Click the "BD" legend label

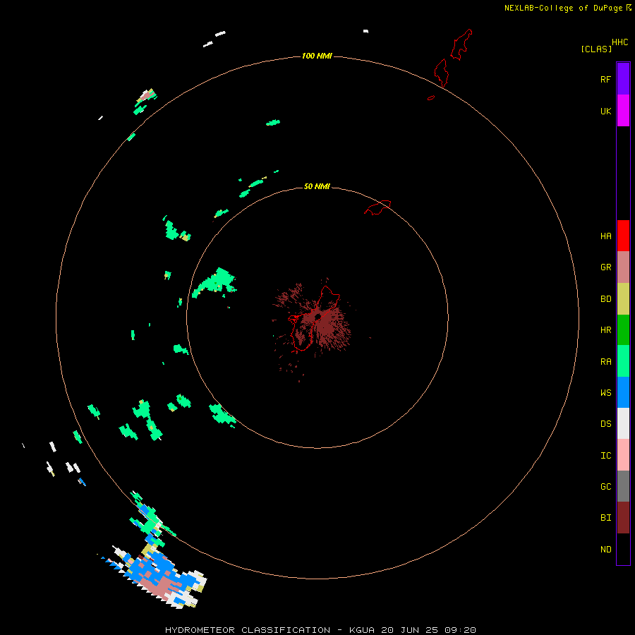tap(605, 299)
